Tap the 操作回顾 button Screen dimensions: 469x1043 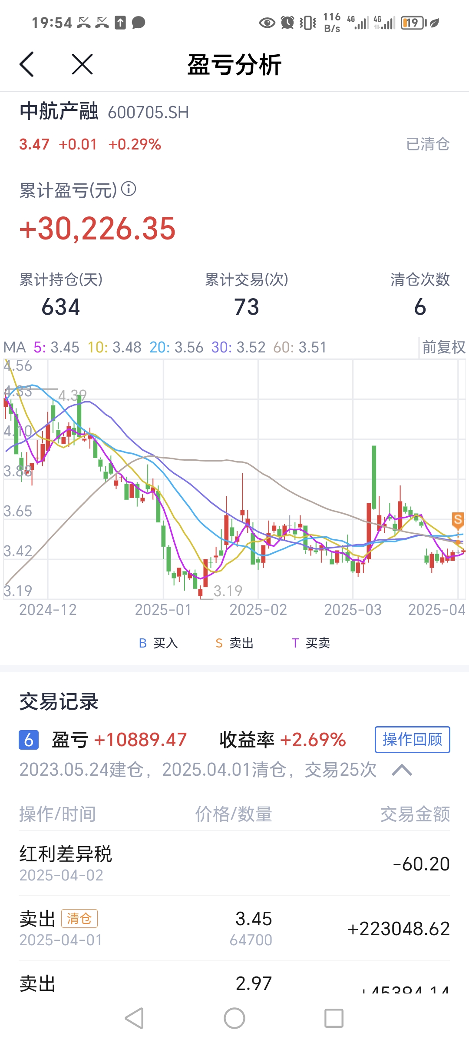(413, 739)
